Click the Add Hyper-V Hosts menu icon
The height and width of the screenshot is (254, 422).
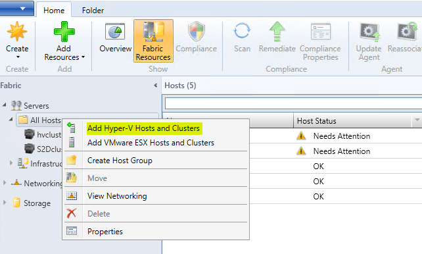[x=72, y=128]
